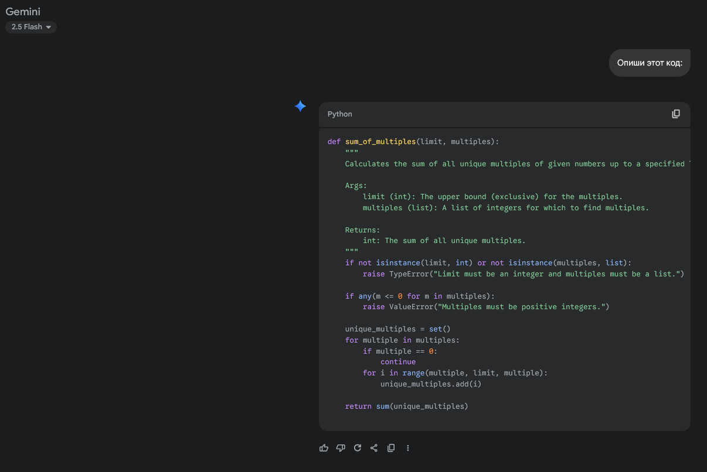Share the response via share icon
This screenshot has height=472, width=707.
[374, 448]
